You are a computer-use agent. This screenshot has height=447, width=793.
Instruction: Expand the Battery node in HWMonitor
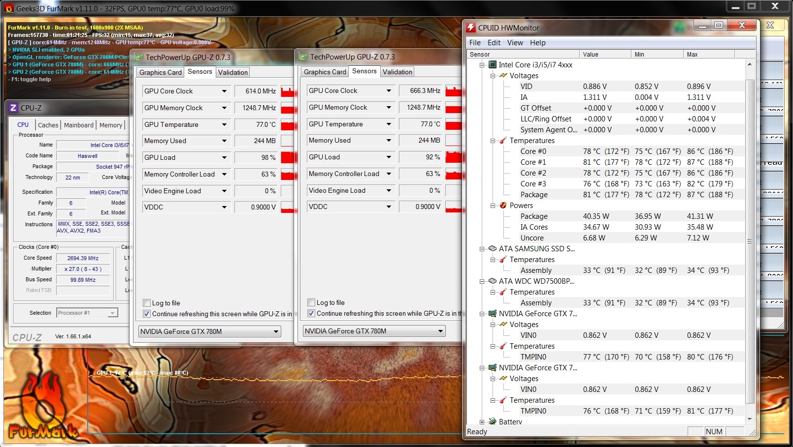tap(482, 422)
